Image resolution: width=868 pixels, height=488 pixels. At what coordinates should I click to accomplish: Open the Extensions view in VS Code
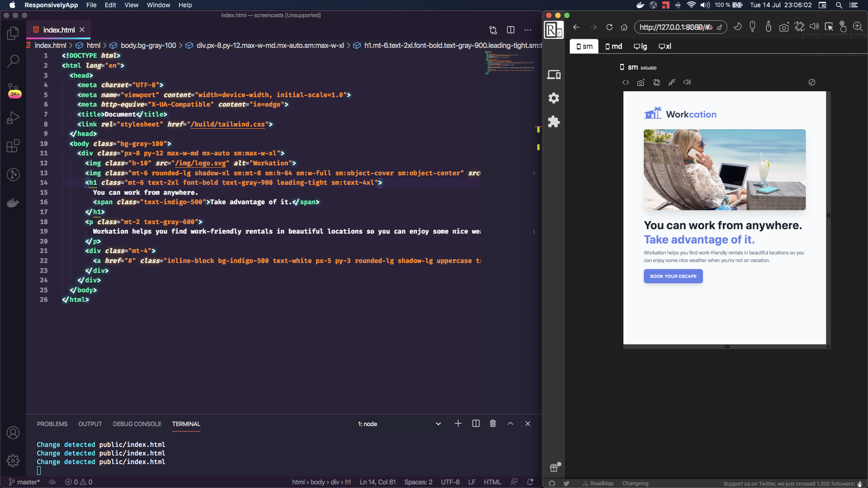click(13, 146)
